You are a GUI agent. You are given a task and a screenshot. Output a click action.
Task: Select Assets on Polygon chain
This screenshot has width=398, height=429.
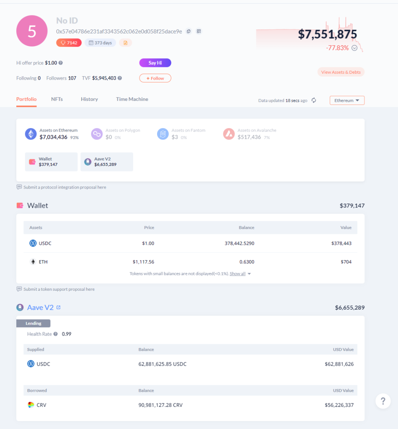[116, 134]
